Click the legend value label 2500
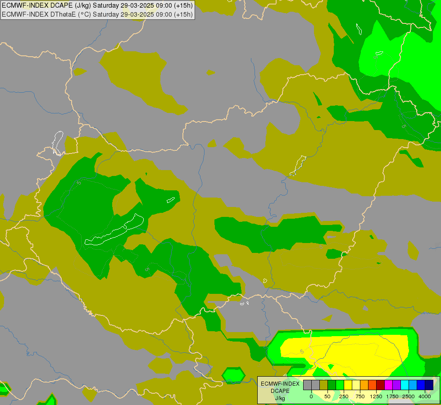 [x=409, y=396]
